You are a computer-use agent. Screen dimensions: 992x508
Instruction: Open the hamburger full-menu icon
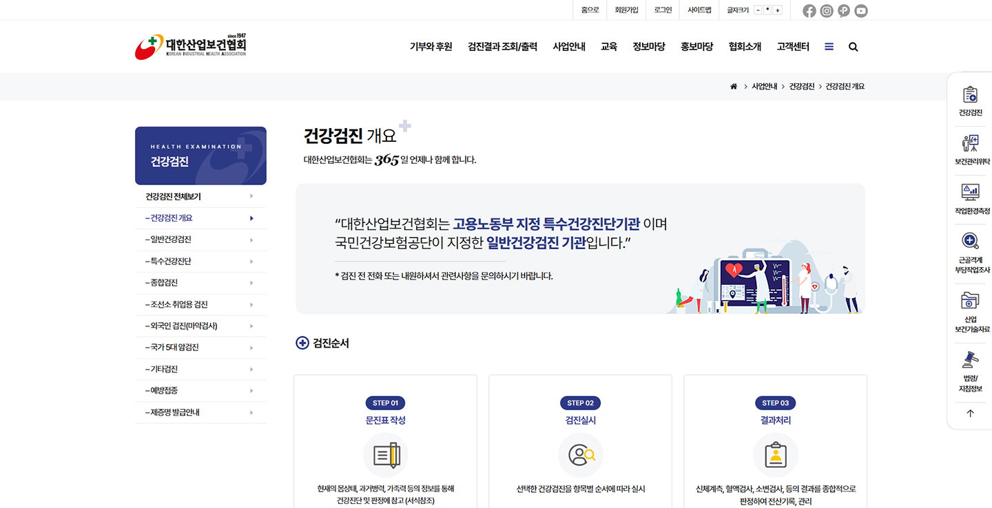[829, 47]
